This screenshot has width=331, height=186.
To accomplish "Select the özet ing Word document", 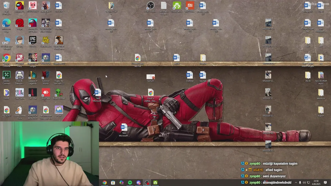I will [59, 25].
